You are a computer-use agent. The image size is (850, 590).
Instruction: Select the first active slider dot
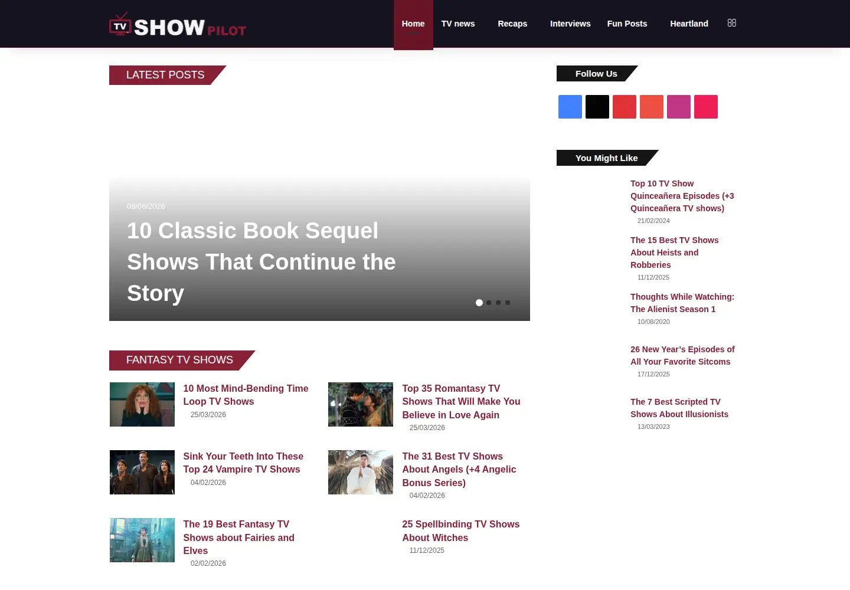pyautogui.click(x=479, y=303)
